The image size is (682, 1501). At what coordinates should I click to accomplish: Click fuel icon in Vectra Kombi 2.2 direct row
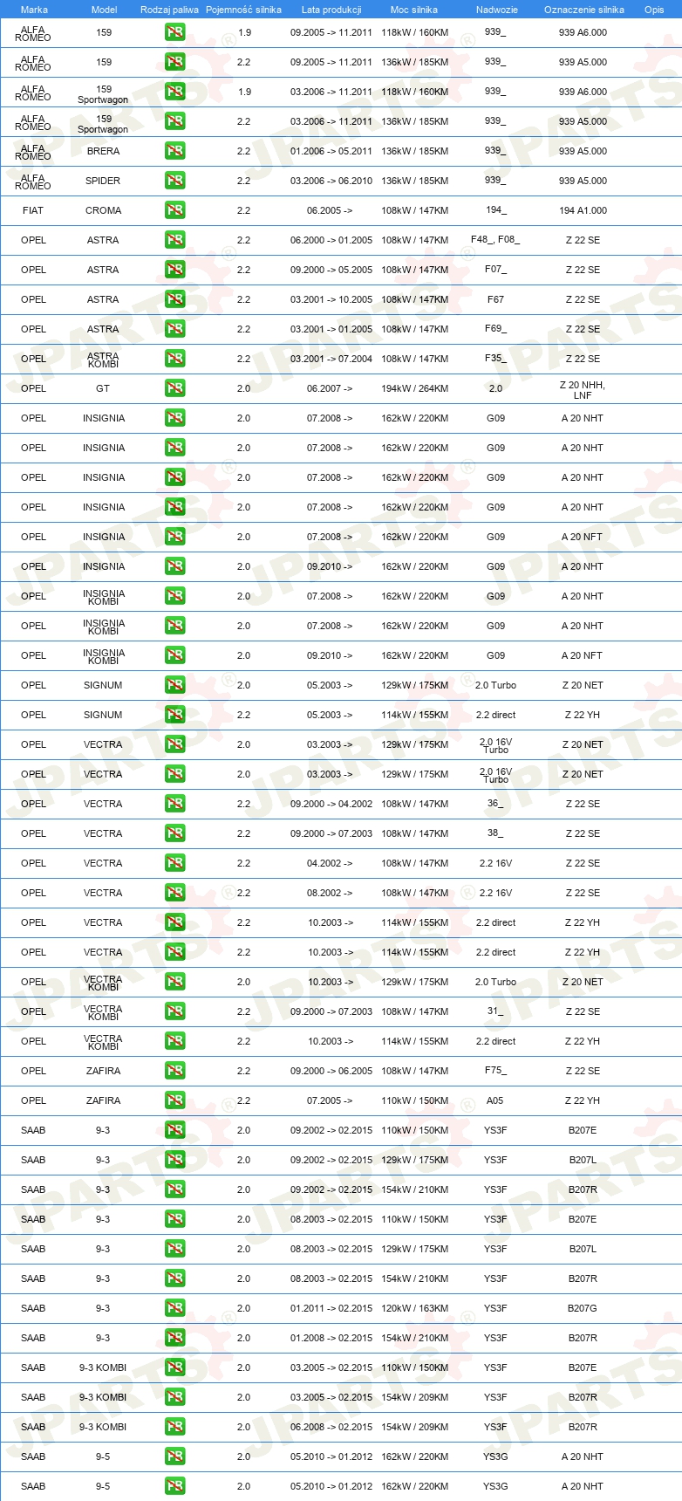[174, 1041]
